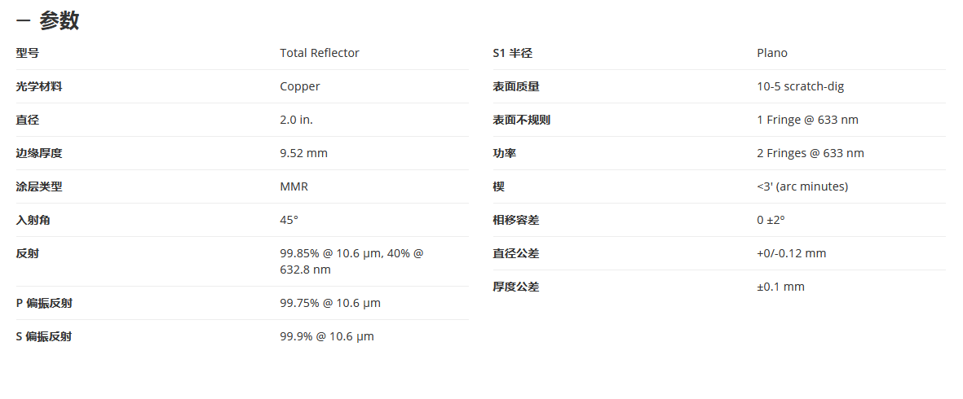Select the 45° incidence angle value
963x399 pixels.
[289, 220]
